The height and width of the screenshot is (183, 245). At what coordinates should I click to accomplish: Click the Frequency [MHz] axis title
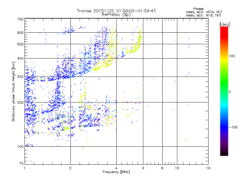(x=116, y=172)
